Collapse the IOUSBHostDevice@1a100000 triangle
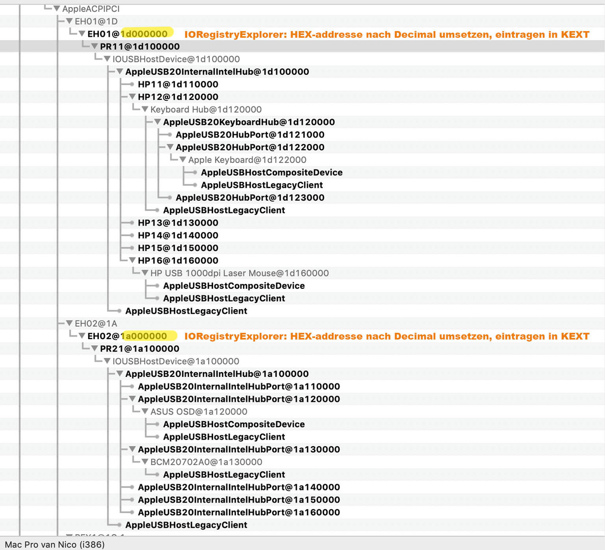Viewport: 605px width, 550px height. pos(107,361)
